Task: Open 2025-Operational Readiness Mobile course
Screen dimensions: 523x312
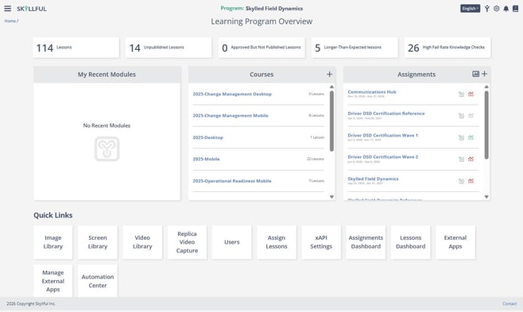Action: [232, 181]
